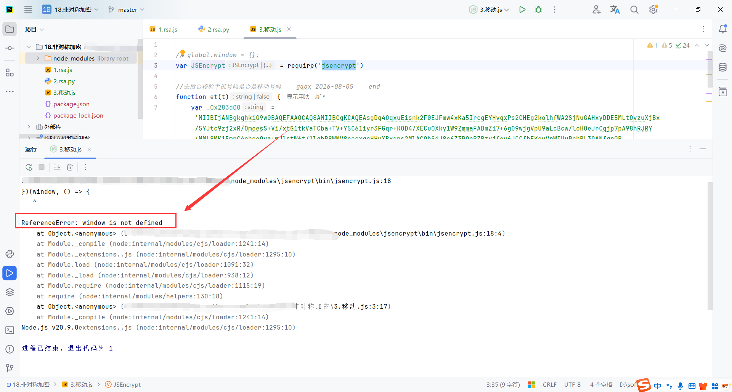This screenshot has width=732, height=392.
Task: Open the Python Console tool window
Action: tap(10, 254)
